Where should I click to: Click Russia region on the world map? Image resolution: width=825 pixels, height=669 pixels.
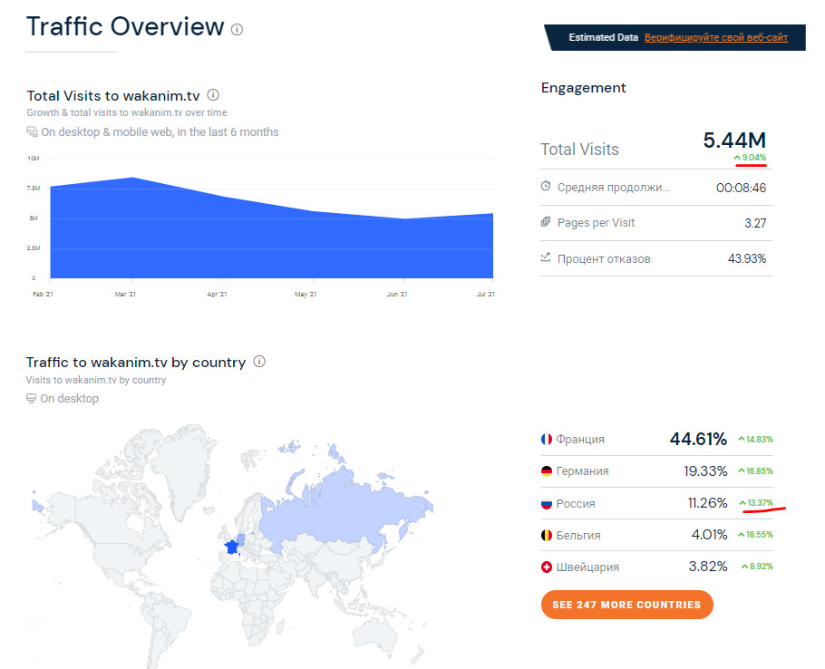click(335, 508)
